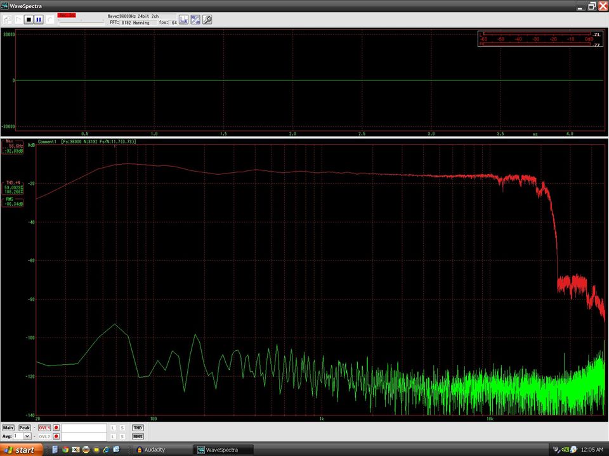
Task: Toggle the OVL2 overlay button
Action: (44, 436)
